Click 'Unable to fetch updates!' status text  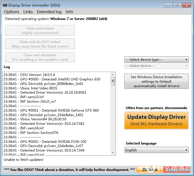(24, 160)
